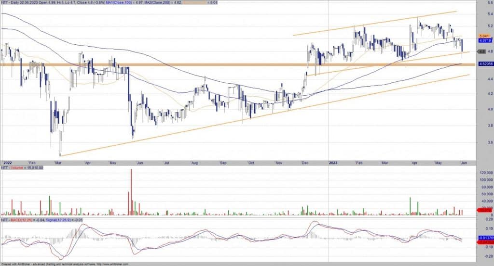Click the 120,000 volume axis label

[484, 173]
